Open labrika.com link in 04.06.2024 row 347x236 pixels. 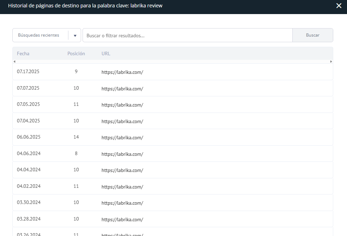pos(122,154)
